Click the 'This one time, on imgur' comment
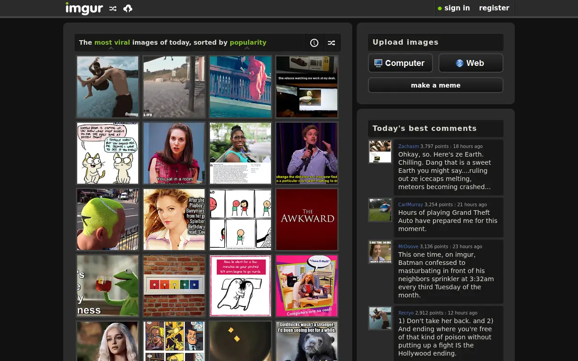This screenshot has width=578, height=361. tap(446, 275)
